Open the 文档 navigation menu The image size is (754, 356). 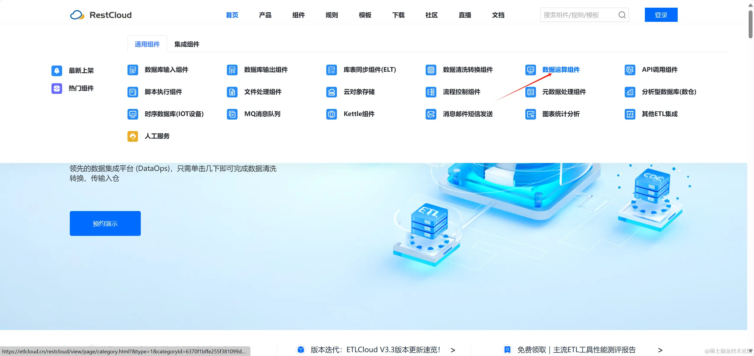pos(498,15)
